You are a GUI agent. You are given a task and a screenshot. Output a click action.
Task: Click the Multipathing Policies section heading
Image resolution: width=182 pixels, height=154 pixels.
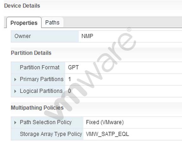(37, 108)
